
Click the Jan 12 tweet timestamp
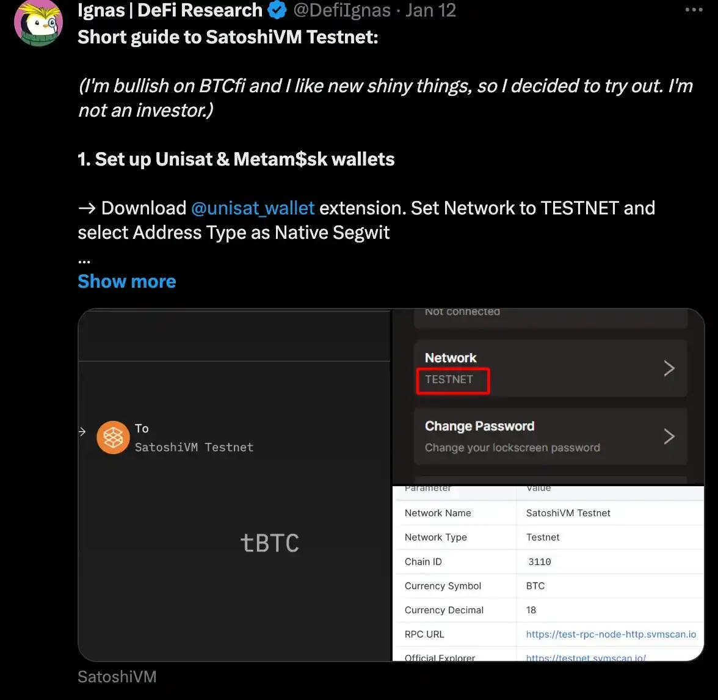pos(430,10)
